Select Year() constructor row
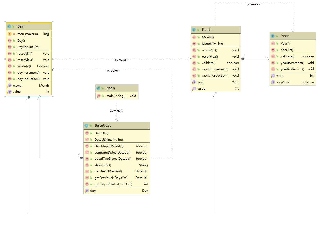 (x=293, y=44)
